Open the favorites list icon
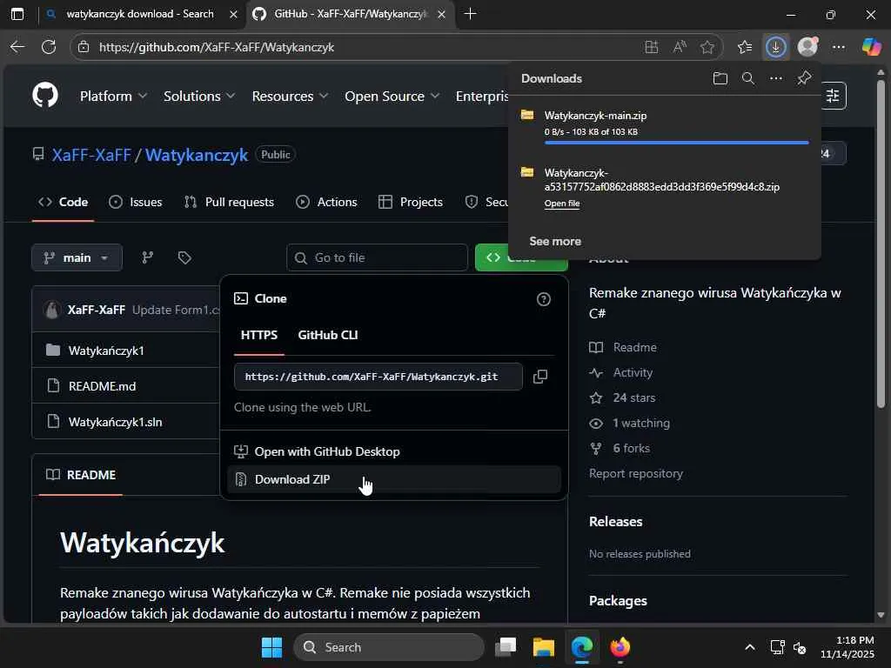Screen dimensions: 891x668 745,47
